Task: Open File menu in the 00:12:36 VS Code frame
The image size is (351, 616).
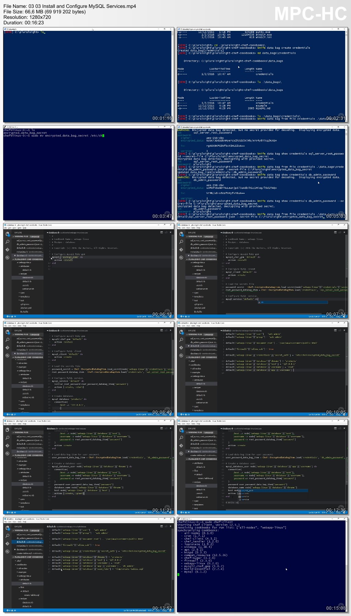Action: pos(180,424)
